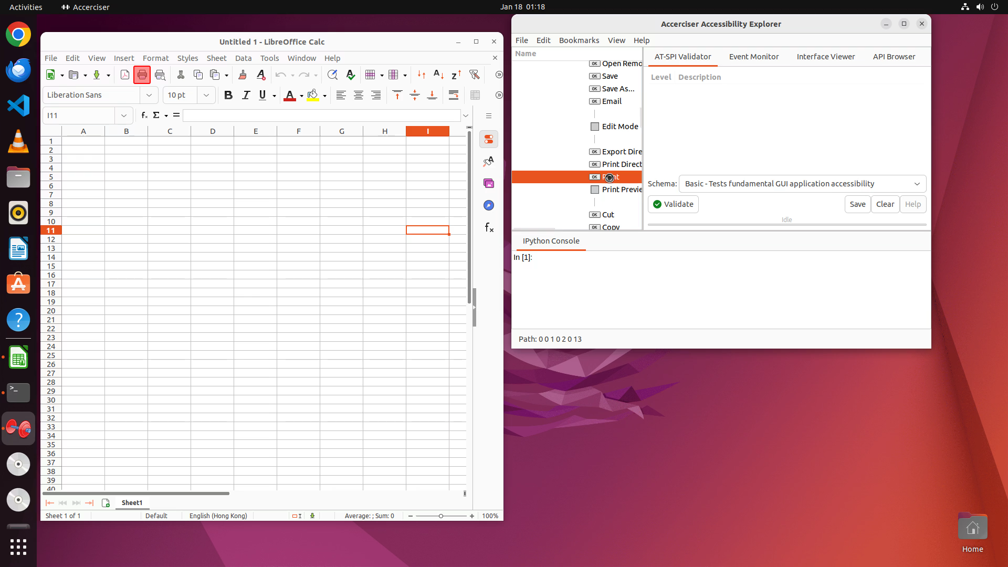Open Thunderbird from the Ubuntu dock

(18, 70)
